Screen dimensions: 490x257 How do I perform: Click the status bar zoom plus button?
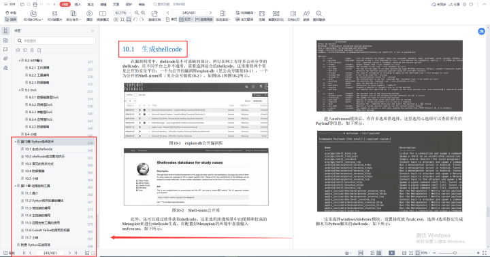tap(478, 253)
